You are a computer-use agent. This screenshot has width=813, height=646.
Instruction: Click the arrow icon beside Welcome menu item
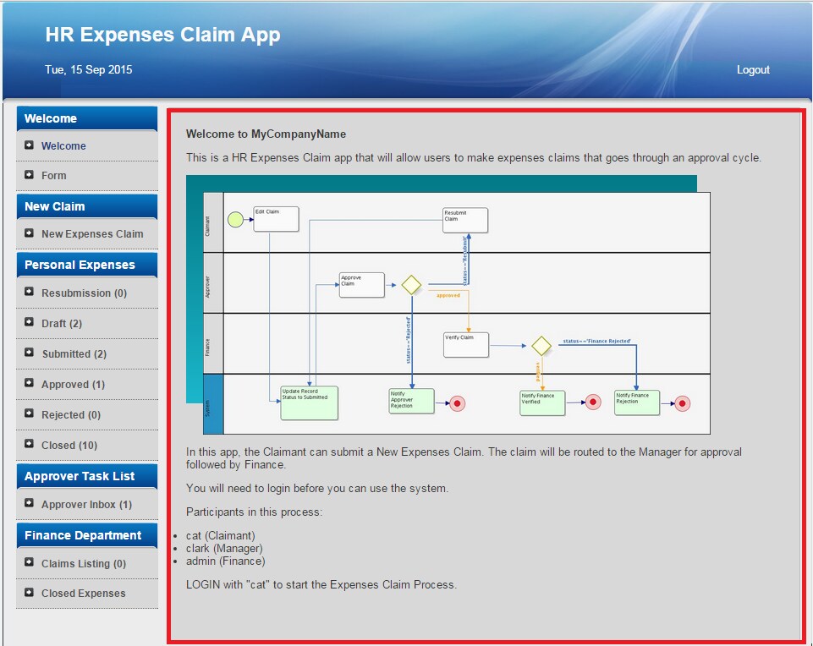[29, 145]
